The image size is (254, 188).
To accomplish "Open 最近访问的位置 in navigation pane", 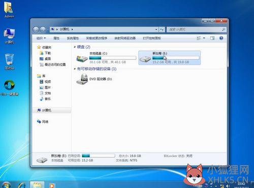I will (x=53, y=65).
